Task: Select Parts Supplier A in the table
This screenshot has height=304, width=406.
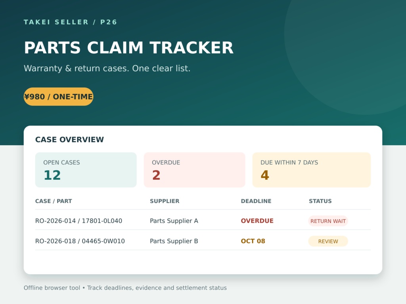Action: (174, 221)
